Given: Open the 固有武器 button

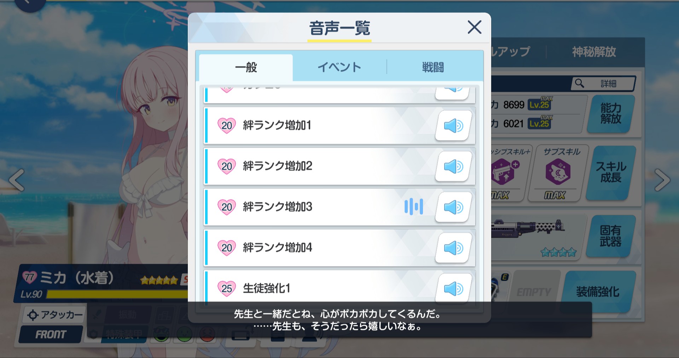Looking at the screenshot, I should click(x=611, y=236).
